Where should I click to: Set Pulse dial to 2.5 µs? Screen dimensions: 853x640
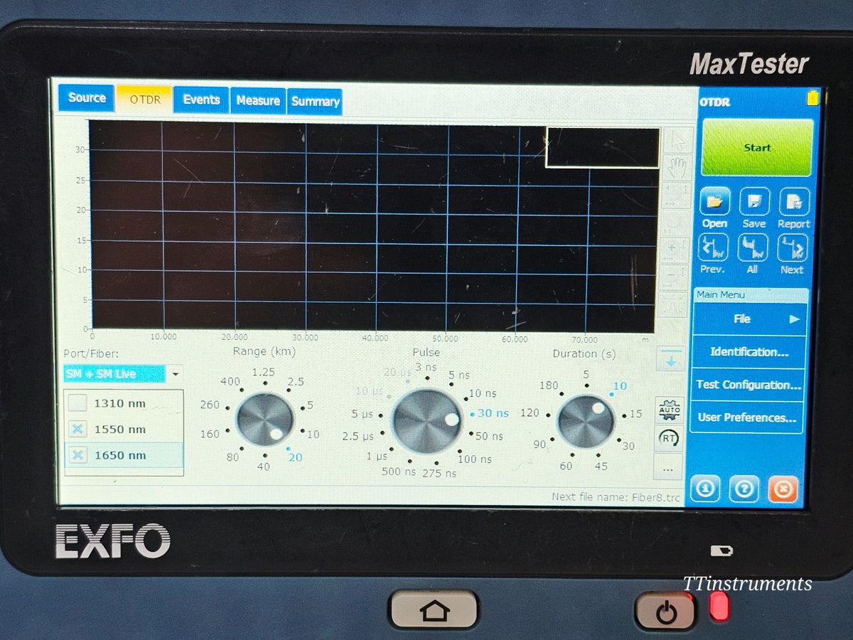[x=358, y=436]
